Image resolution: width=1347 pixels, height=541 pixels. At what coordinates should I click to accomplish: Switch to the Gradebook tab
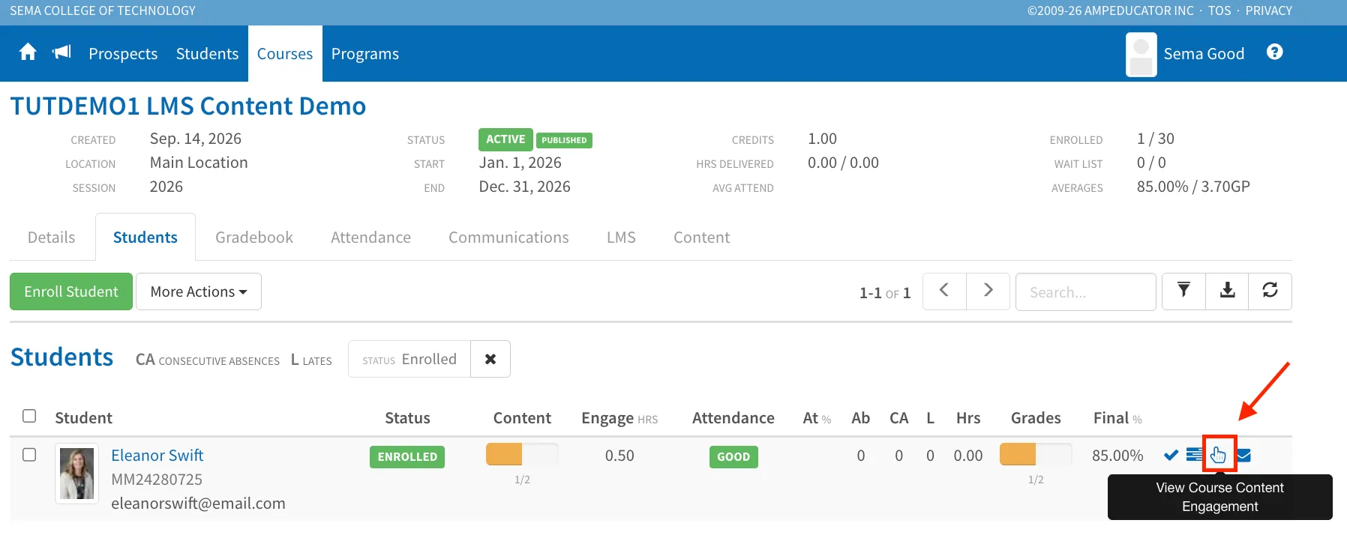254,238
